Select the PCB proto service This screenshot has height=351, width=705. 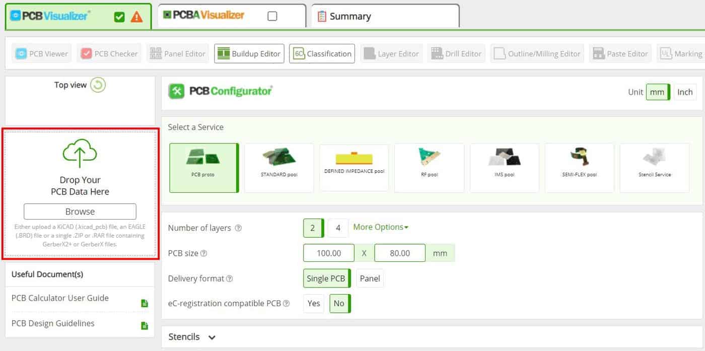[204, 168]
